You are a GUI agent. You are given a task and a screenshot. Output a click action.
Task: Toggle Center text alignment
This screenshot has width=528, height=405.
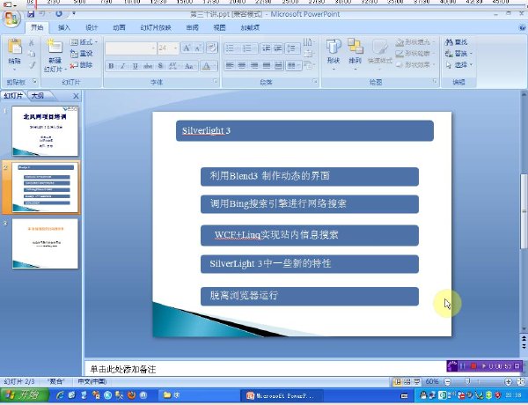click(241, 65)
